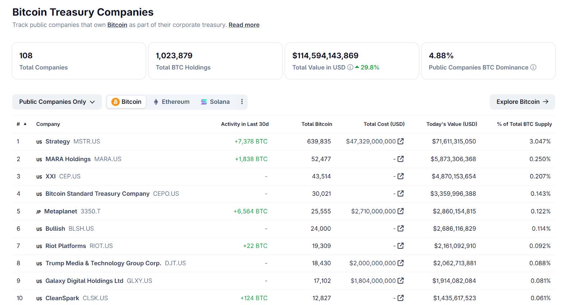Follow the Read more link
Image resolution: width=575 pixels, height=305 pixels.
244,25
